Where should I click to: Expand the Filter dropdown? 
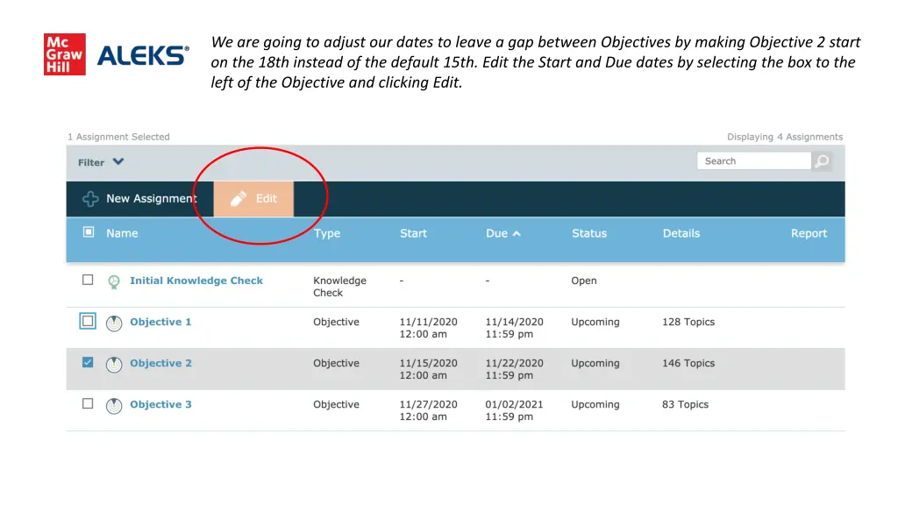point(101,162)
